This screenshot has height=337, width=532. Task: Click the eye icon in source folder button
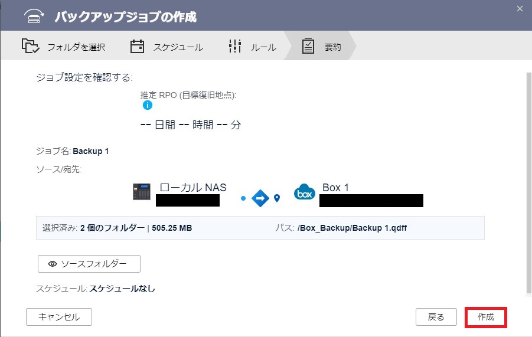[53, 264]
